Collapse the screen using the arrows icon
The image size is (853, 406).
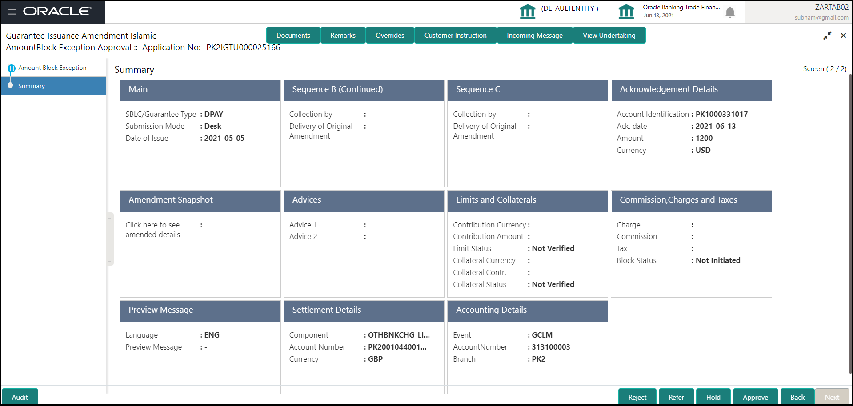point(827,35)
